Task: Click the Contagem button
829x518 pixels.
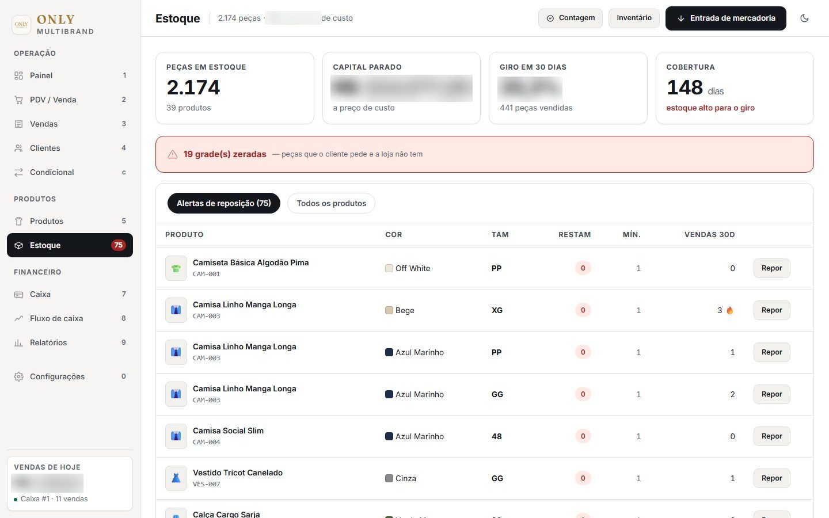Action: (571, 18)
